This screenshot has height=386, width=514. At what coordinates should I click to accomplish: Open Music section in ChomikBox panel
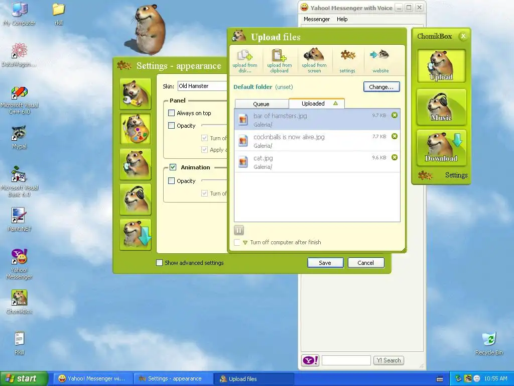click(441, 107)
